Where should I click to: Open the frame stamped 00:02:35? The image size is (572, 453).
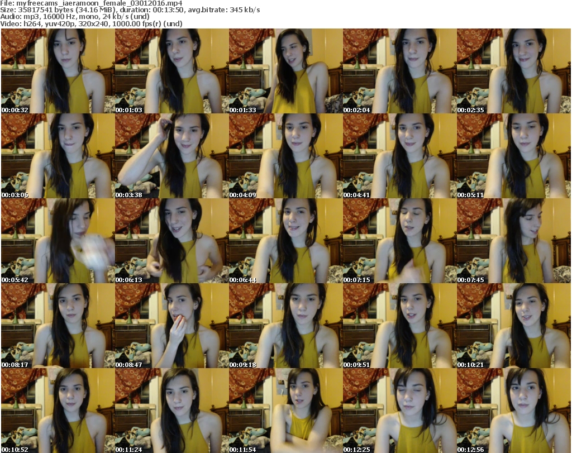[514, 71]
